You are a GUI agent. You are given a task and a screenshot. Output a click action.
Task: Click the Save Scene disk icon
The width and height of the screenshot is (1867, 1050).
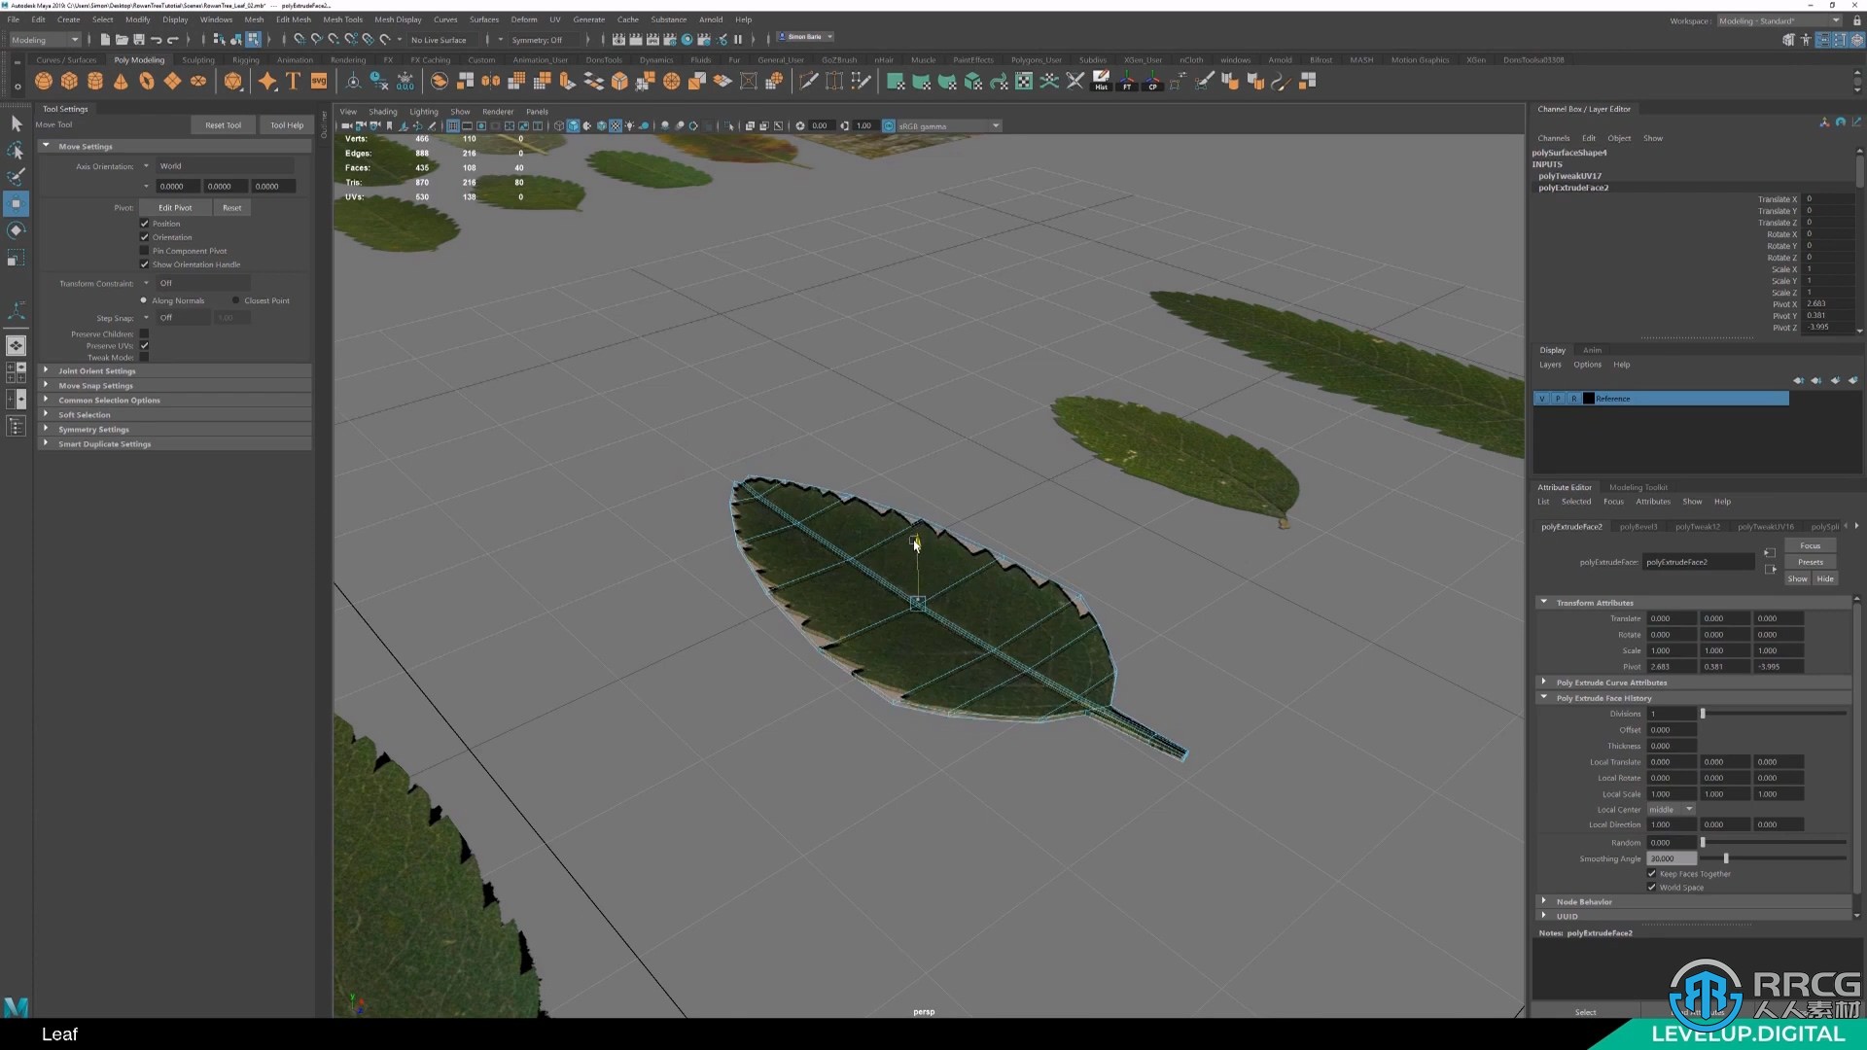tap(139, 40)
